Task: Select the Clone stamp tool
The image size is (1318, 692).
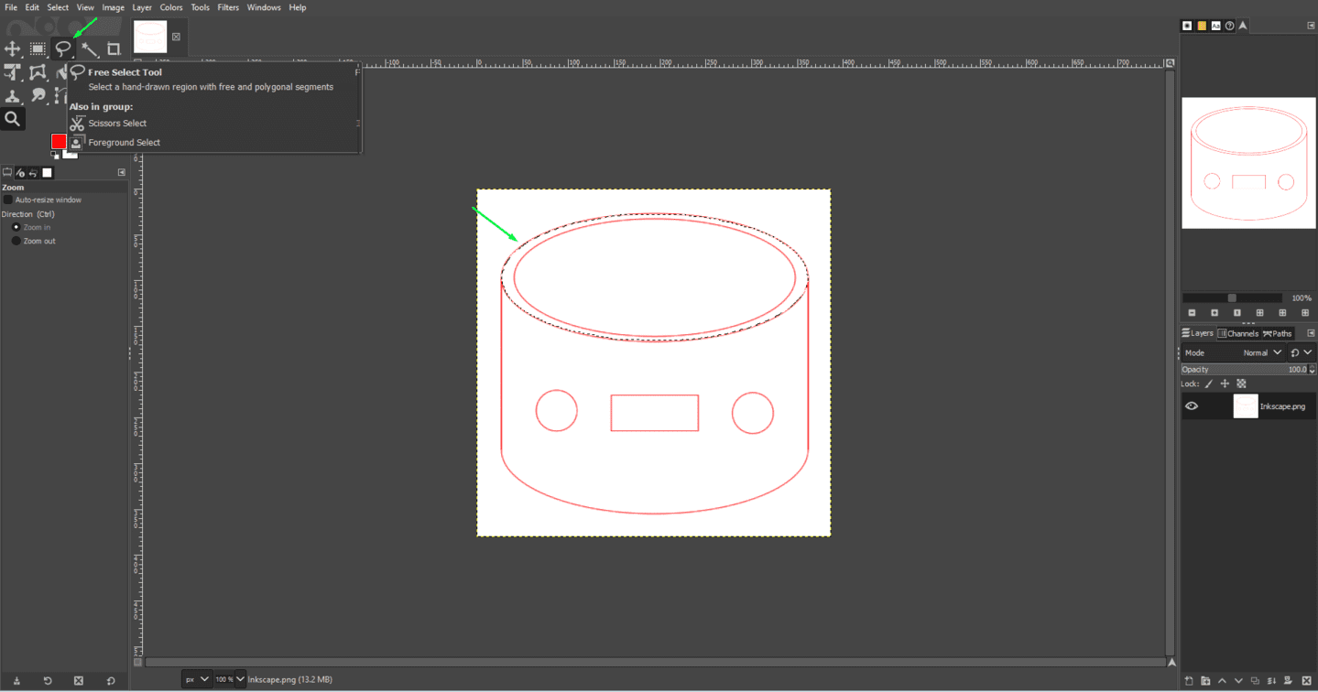Action: pyautogui.click(x=12, y=95)
